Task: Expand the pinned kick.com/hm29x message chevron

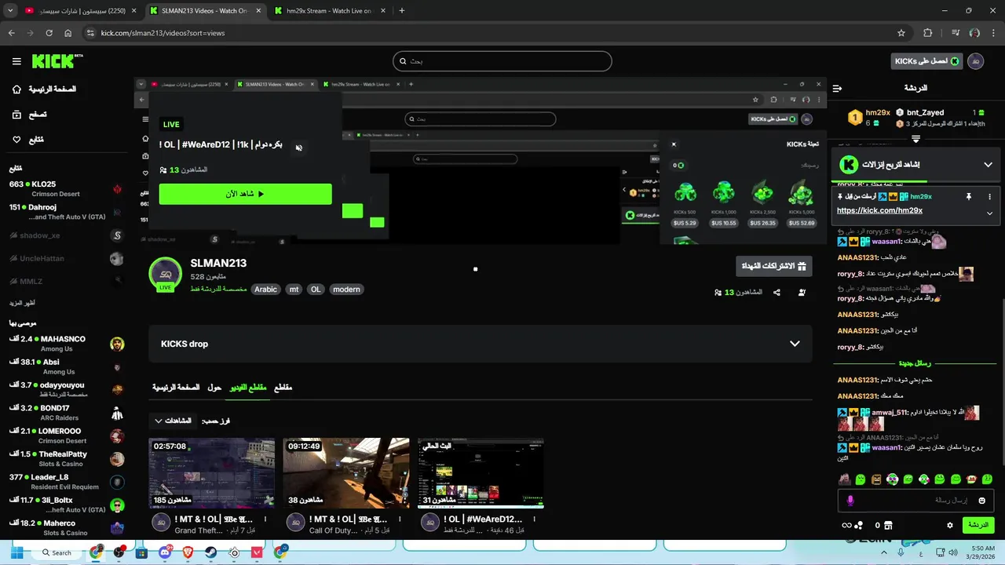Action: pos(989,213)
